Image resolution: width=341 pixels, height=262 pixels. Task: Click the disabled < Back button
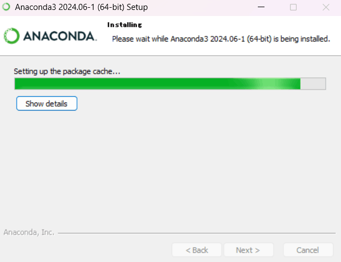(197, 250)
